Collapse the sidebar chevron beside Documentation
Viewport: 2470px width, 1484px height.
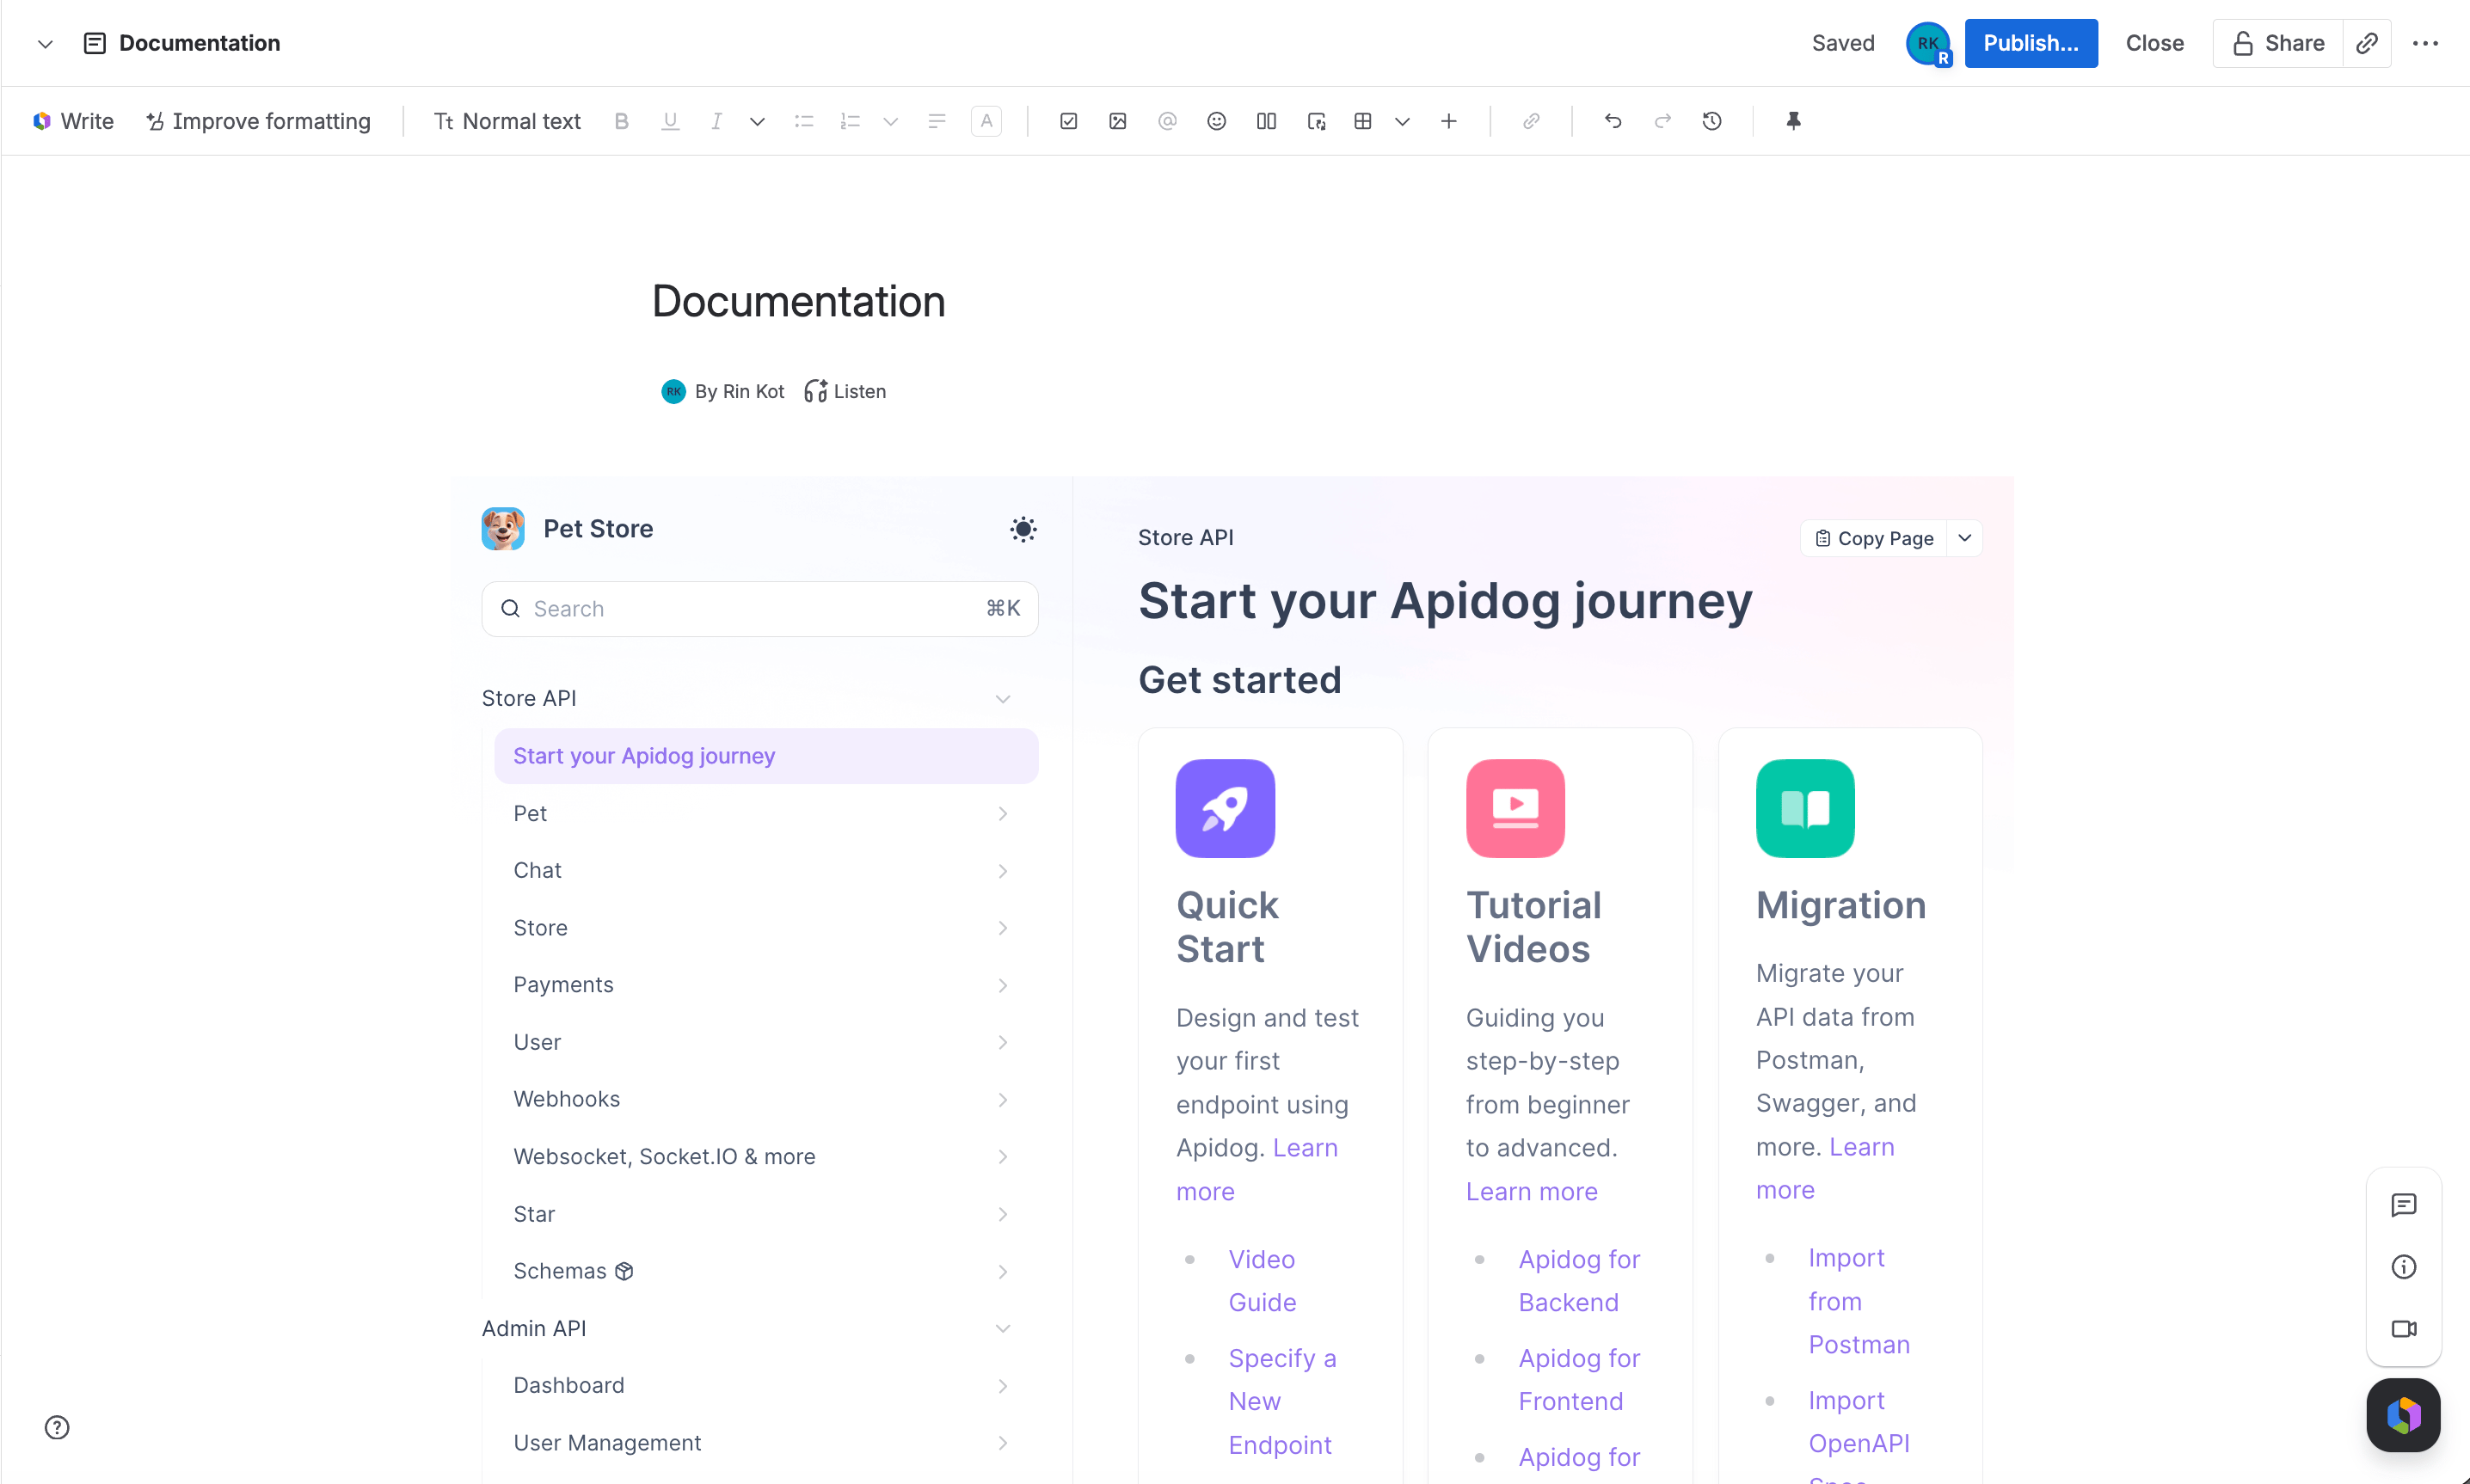45,43
